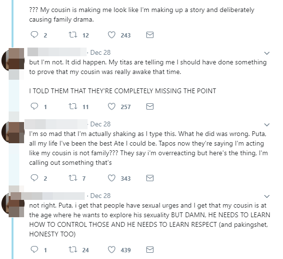Expand the menu chevron on 'I'm so mad' tweet

point(267,124)
